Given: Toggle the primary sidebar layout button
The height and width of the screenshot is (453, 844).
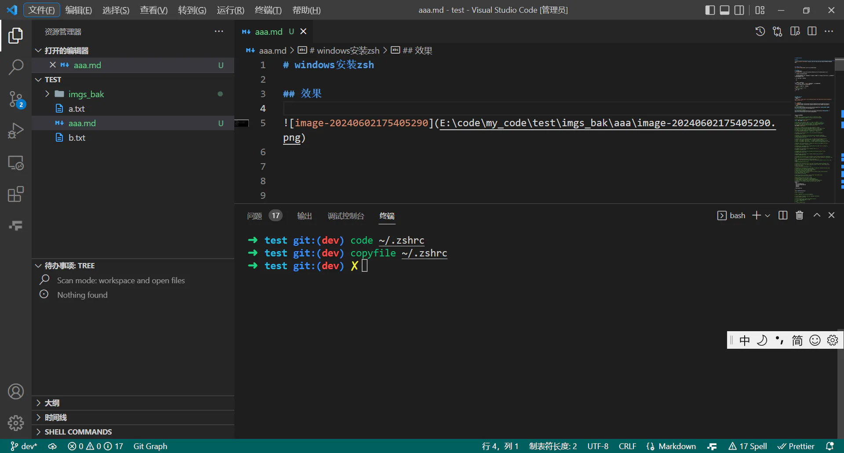Looking at the screenshot, I should 710,10.
